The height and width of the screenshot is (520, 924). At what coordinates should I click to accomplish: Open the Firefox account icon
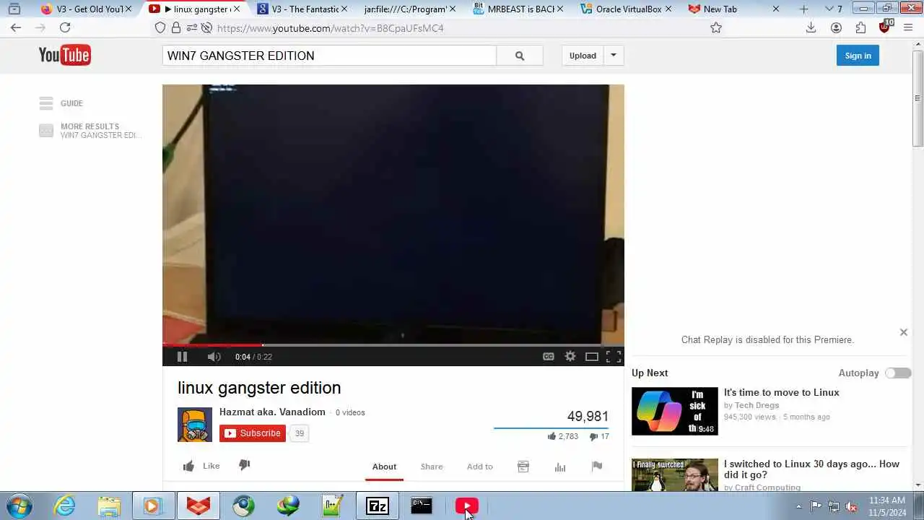(x=836, y=27)
